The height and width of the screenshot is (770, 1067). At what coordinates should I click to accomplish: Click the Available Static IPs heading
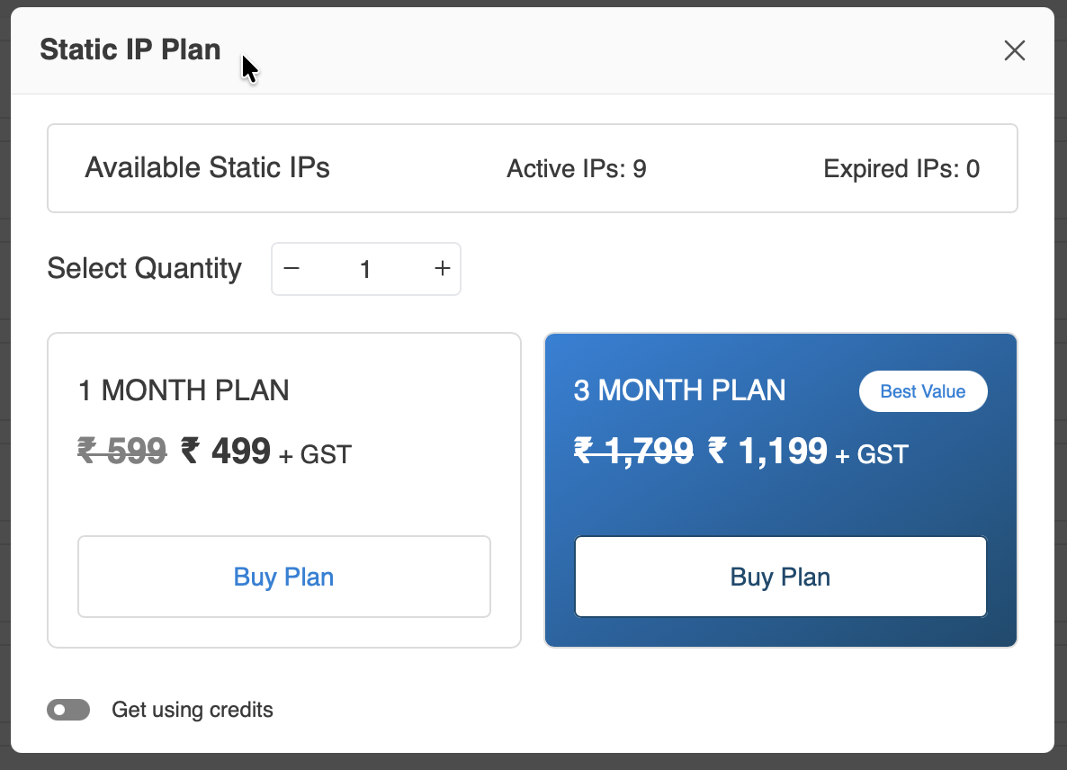(208, 168)
